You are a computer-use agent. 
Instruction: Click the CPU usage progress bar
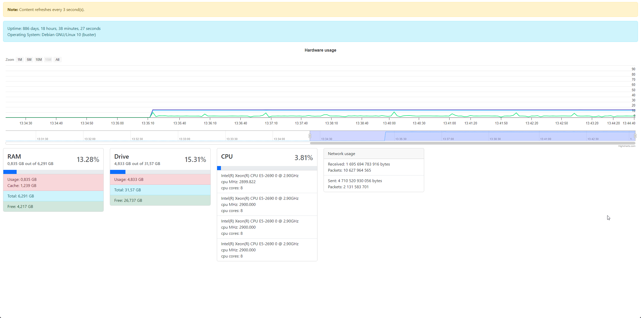pyautogui.click(x=267, y=168)
